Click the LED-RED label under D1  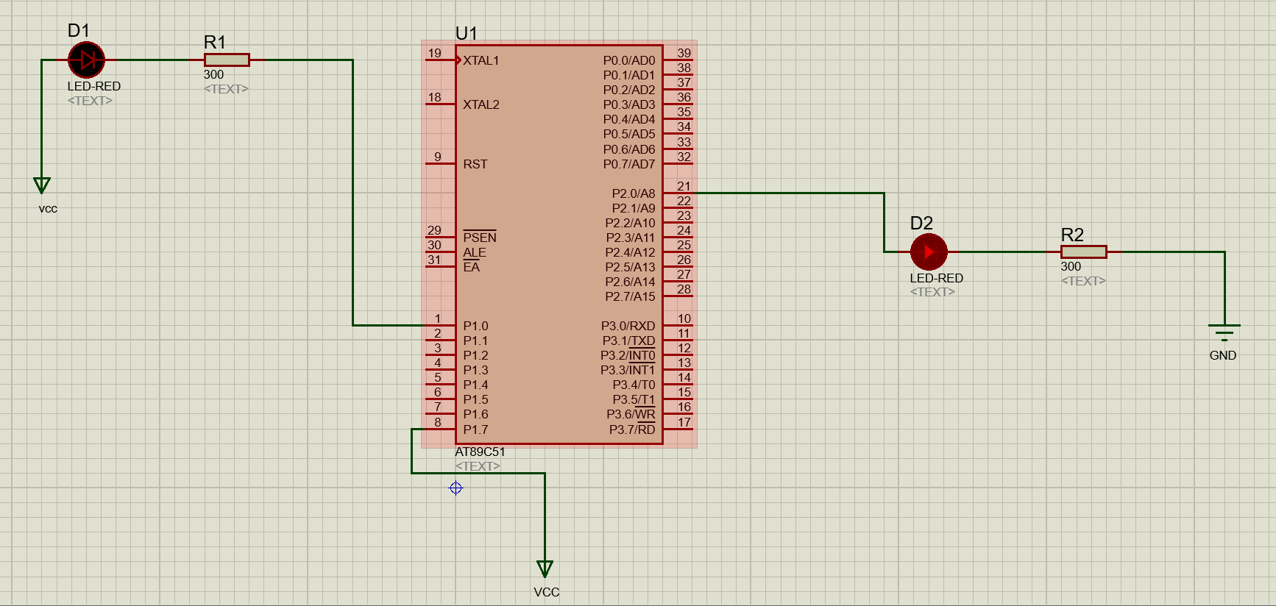pos(94,86)
